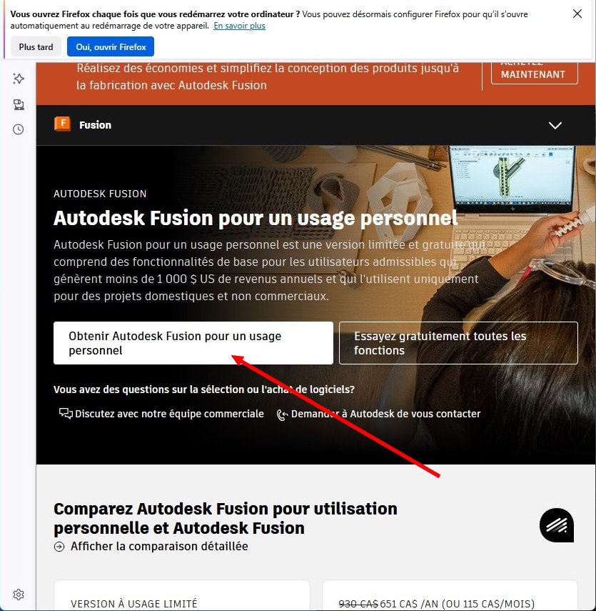Open synced tabs sidebar icon
This screenshot has width=596, height=611.
(x=19, y=104)
